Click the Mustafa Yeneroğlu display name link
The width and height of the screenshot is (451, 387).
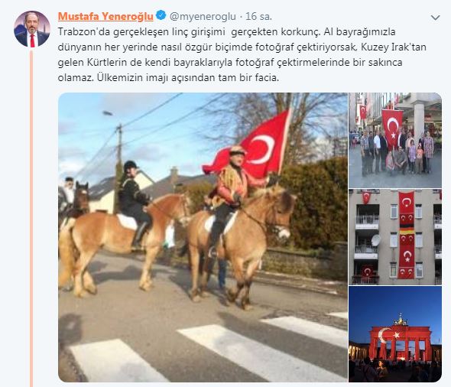[105, 16]
